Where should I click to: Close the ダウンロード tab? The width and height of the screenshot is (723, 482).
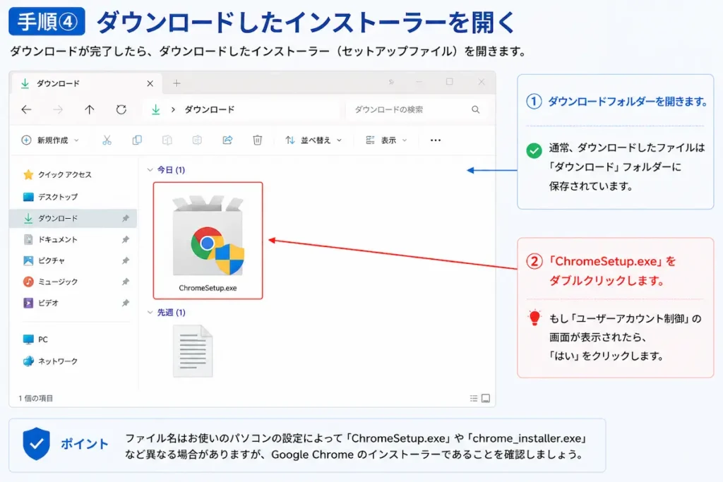click(x=150, y=83)
